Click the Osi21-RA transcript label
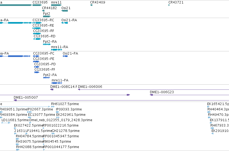Viewport: 229px width, 151px height. point(69,20)
